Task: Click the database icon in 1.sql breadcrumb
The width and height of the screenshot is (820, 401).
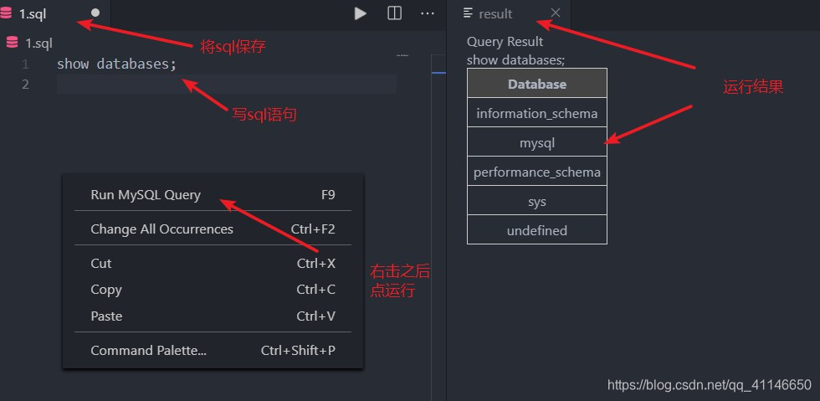Action: click(12, 43)
